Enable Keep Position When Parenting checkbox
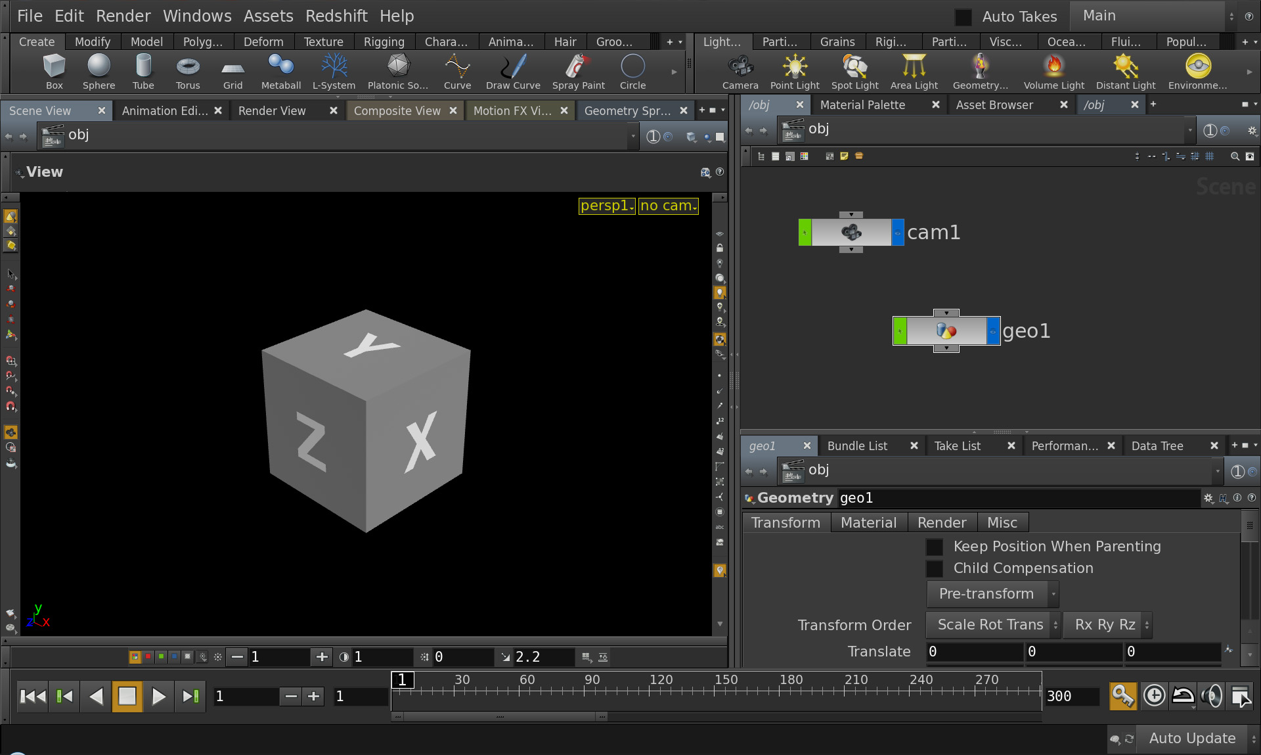The image size is (1261, 755). coord(935,547)
